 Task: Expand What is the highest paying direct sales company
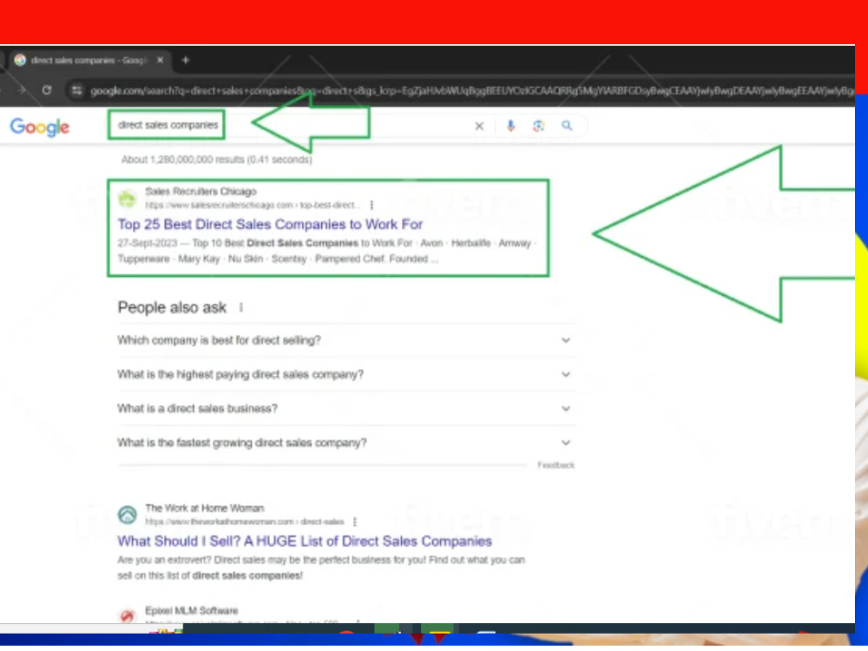click(345, 374)
